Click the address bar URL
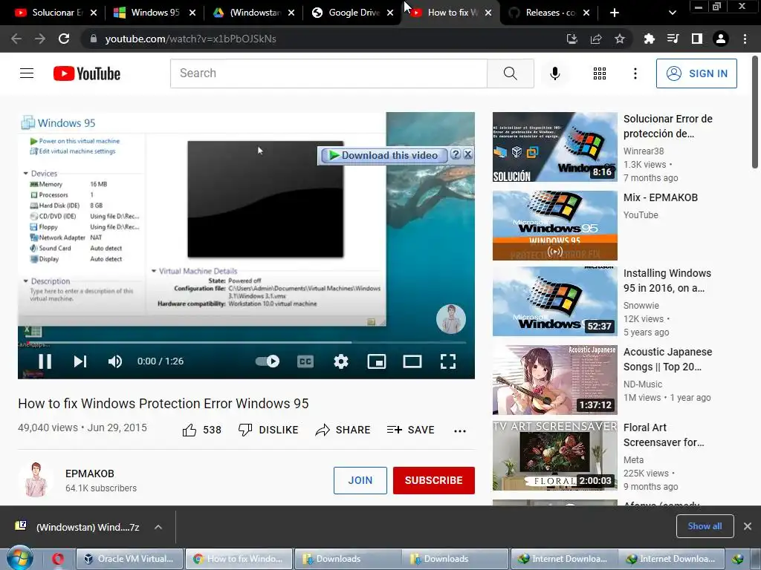 pos(191,39)
